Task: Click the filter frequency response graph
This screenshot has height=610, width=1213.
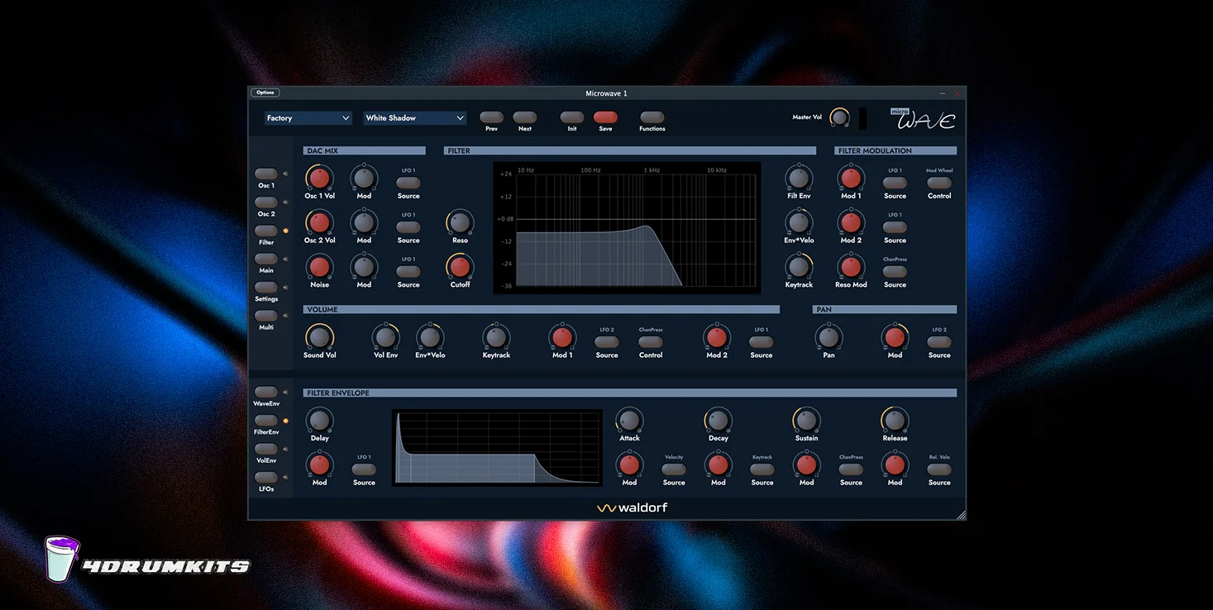Action: 627,227
